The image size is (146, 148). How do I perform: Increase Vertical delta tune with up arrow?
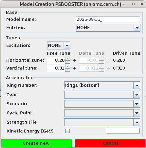[102, 67]
